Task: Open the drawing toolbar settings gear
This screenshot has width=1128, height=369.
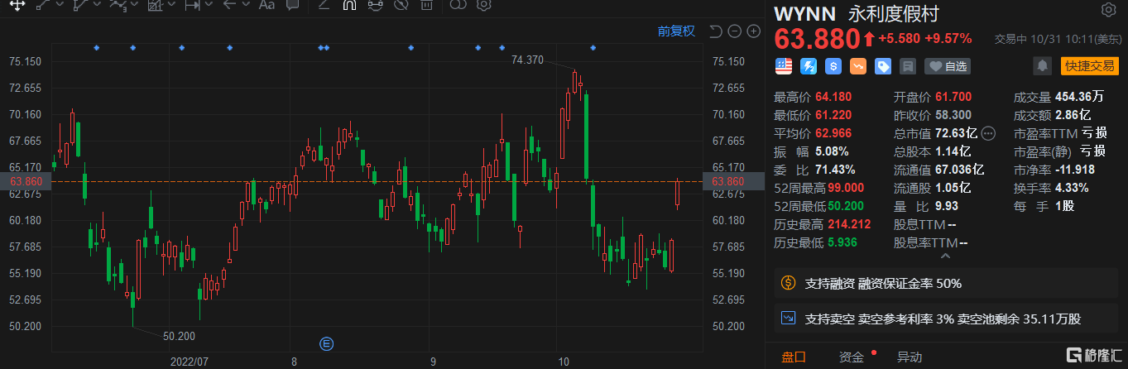Action: (x=483, y=5)
